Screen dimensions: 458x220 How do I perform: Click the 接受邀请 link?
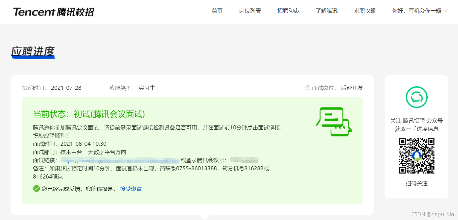[x=131, y=189]
